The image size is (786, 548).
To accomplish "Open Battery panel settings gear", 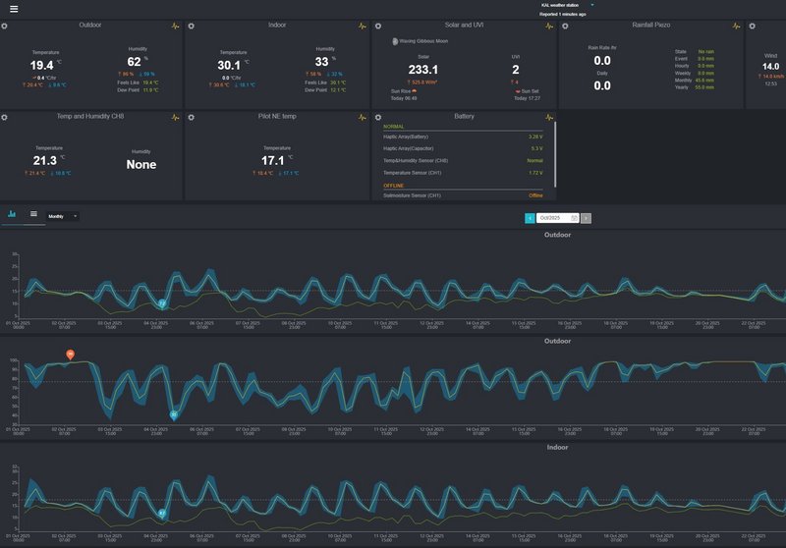I will click(x=377, y=117).
